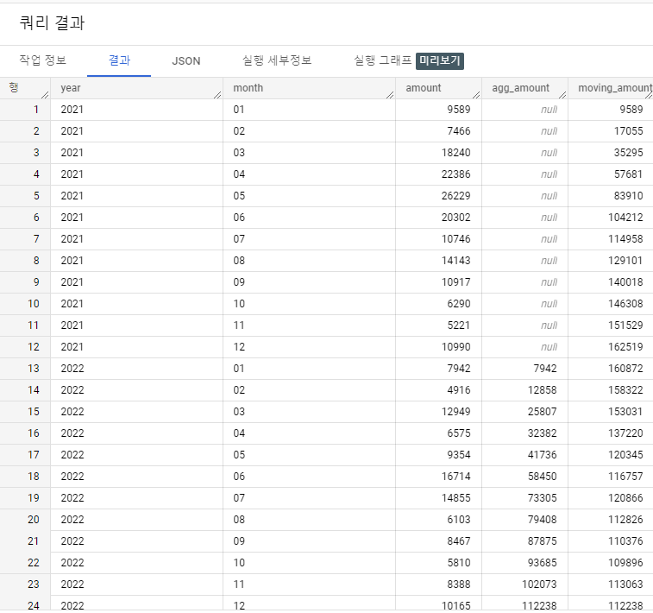
Task: Click month 12 in row 12
Action: click(239, 347)
